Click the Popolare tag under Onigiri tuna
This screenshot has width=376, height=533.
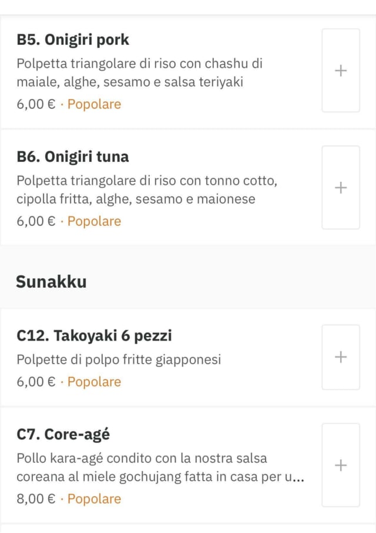[94, 222]
